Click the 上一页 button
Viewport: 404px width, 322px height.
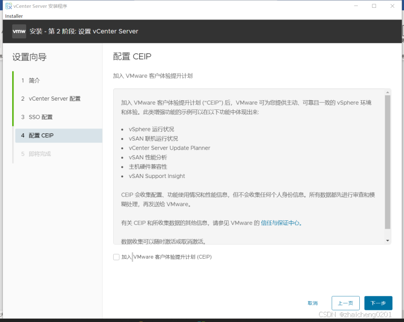pos(345,303)
